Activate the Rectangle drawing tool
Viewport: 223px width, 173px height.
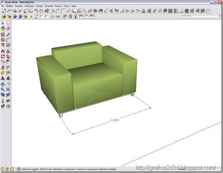tap(3, 35)
